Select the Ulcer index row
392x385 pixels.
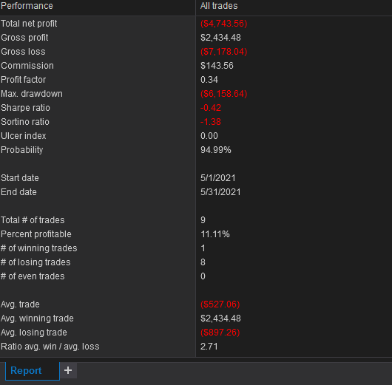tap(196, 136)
